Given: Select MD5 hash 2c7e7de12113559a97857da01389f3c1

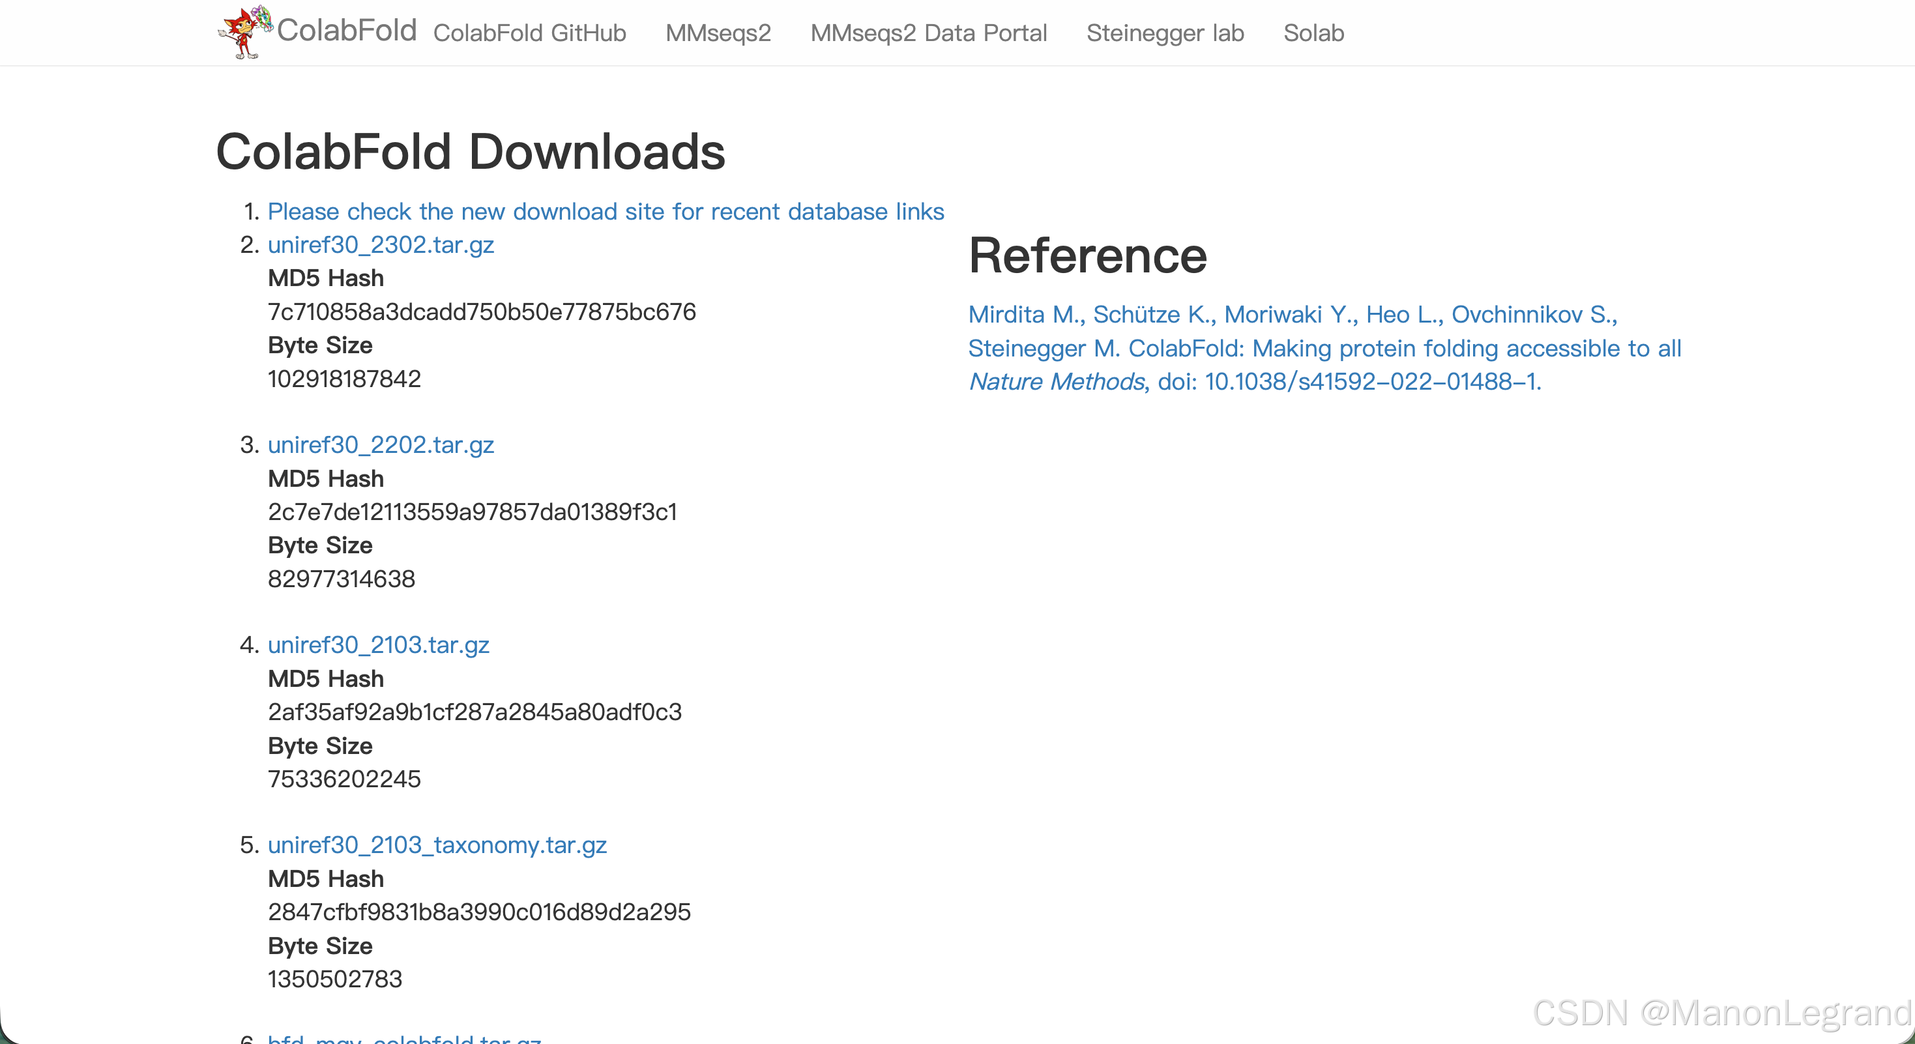Looking at the screenshot, I should pos(473,512).
